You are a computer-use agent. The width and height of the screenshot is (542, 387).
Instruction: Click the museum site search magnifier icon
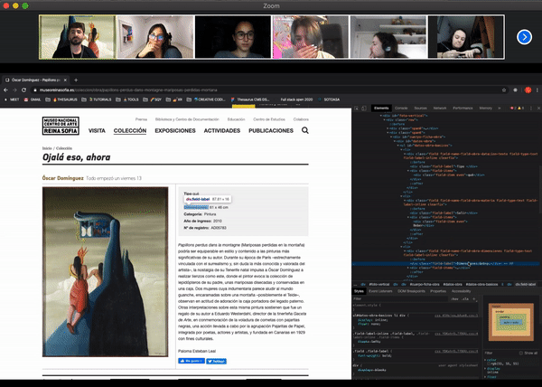[x=305, y=130]
